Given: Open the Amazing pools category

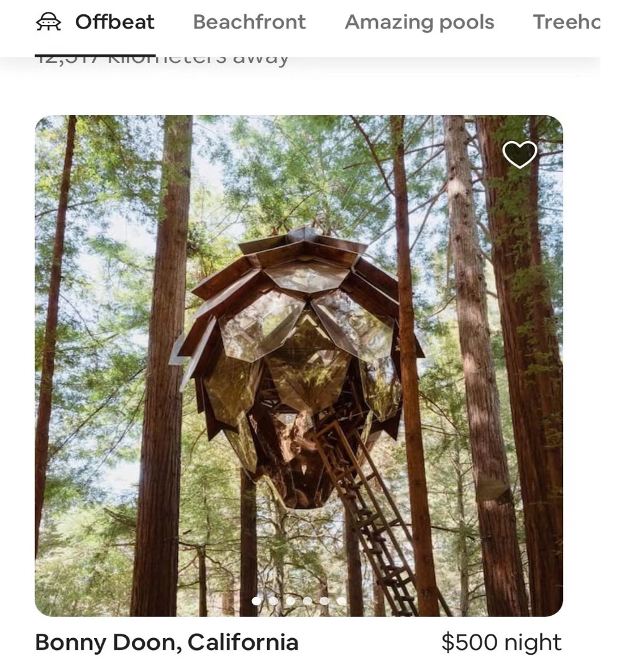Looking at the screenshot, I should (x=420, y=22).
